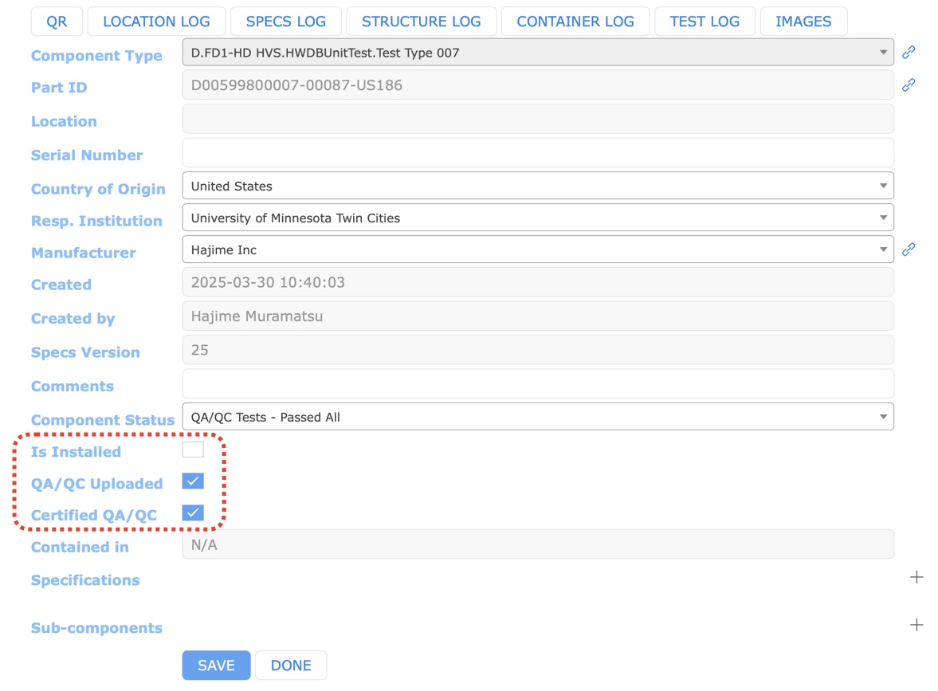Open the Component Status dropdown

tap(537, 417)
